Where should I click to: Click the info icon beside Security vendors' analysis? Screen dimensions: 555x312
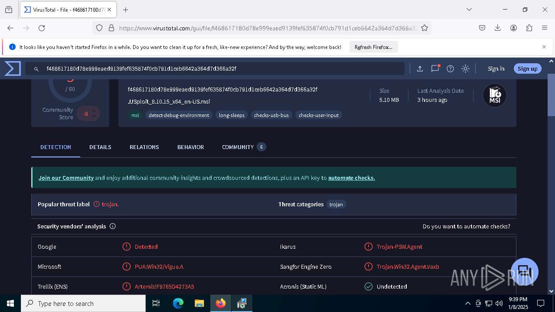pos(113,226)
